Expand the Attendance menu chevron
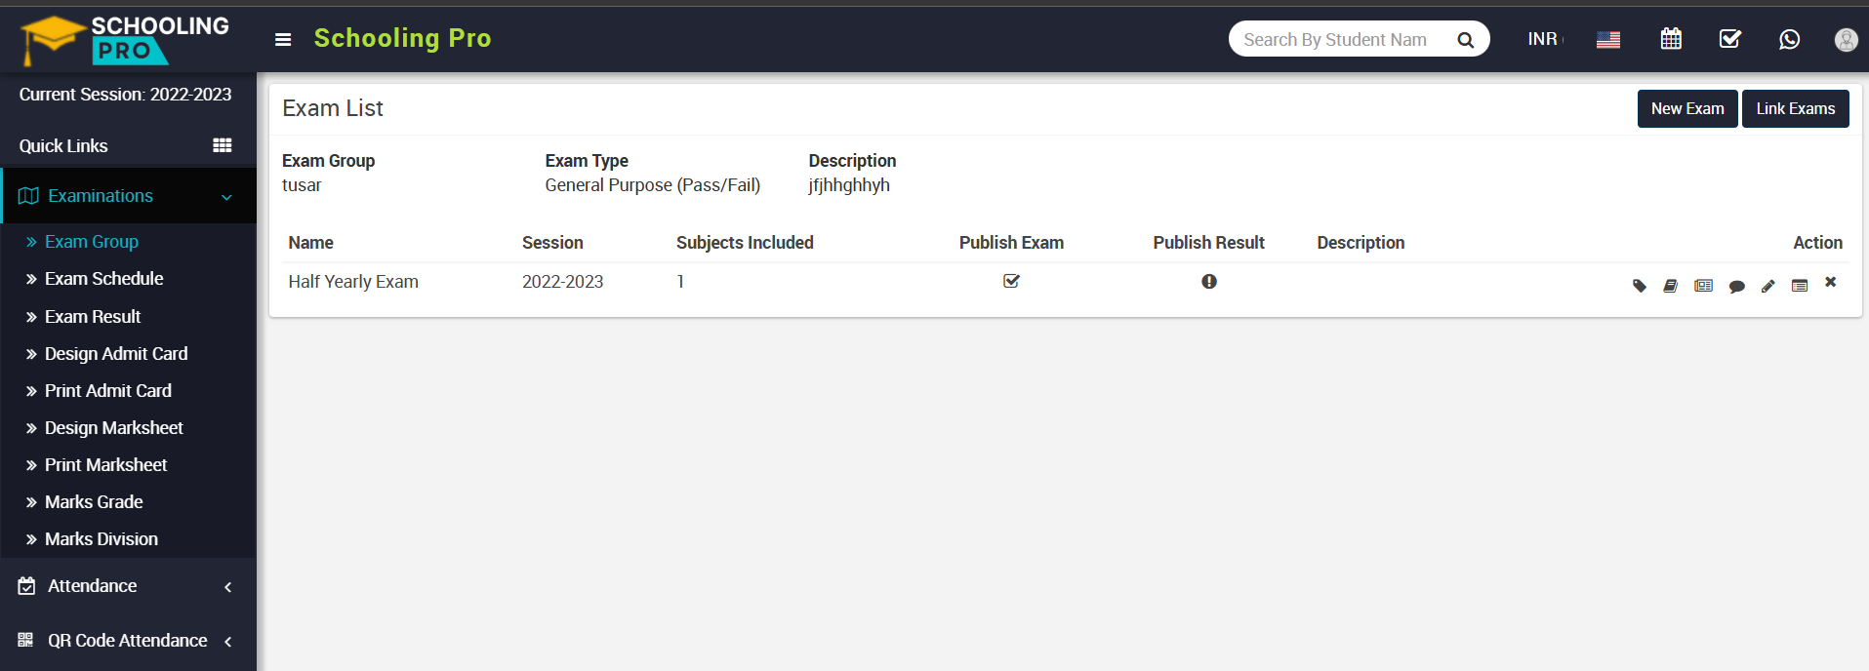Viewport: 1869px width, 671px height. [x=227, y=587]
